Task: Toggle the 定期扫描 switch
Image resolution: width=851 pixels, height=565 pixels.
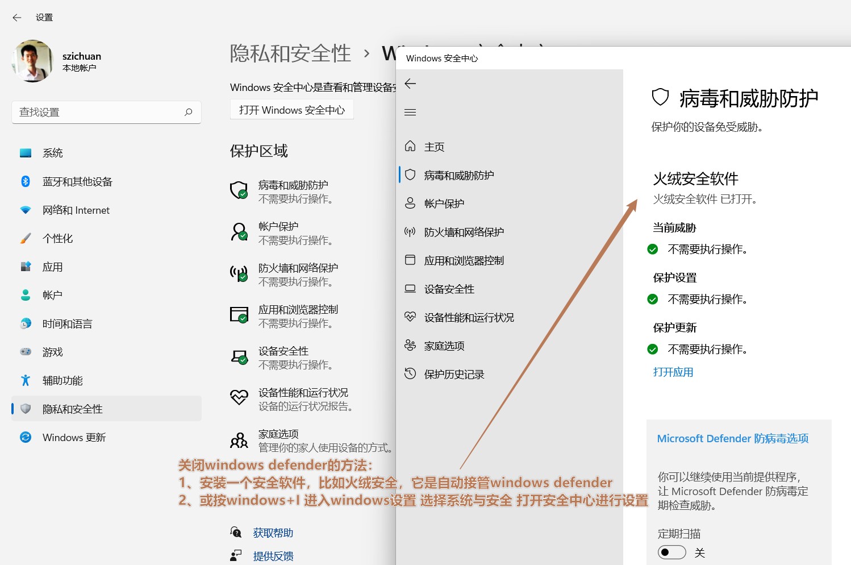Action: tap(672, 552)
